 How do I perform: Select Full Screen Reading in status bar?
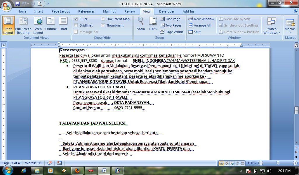227,163
